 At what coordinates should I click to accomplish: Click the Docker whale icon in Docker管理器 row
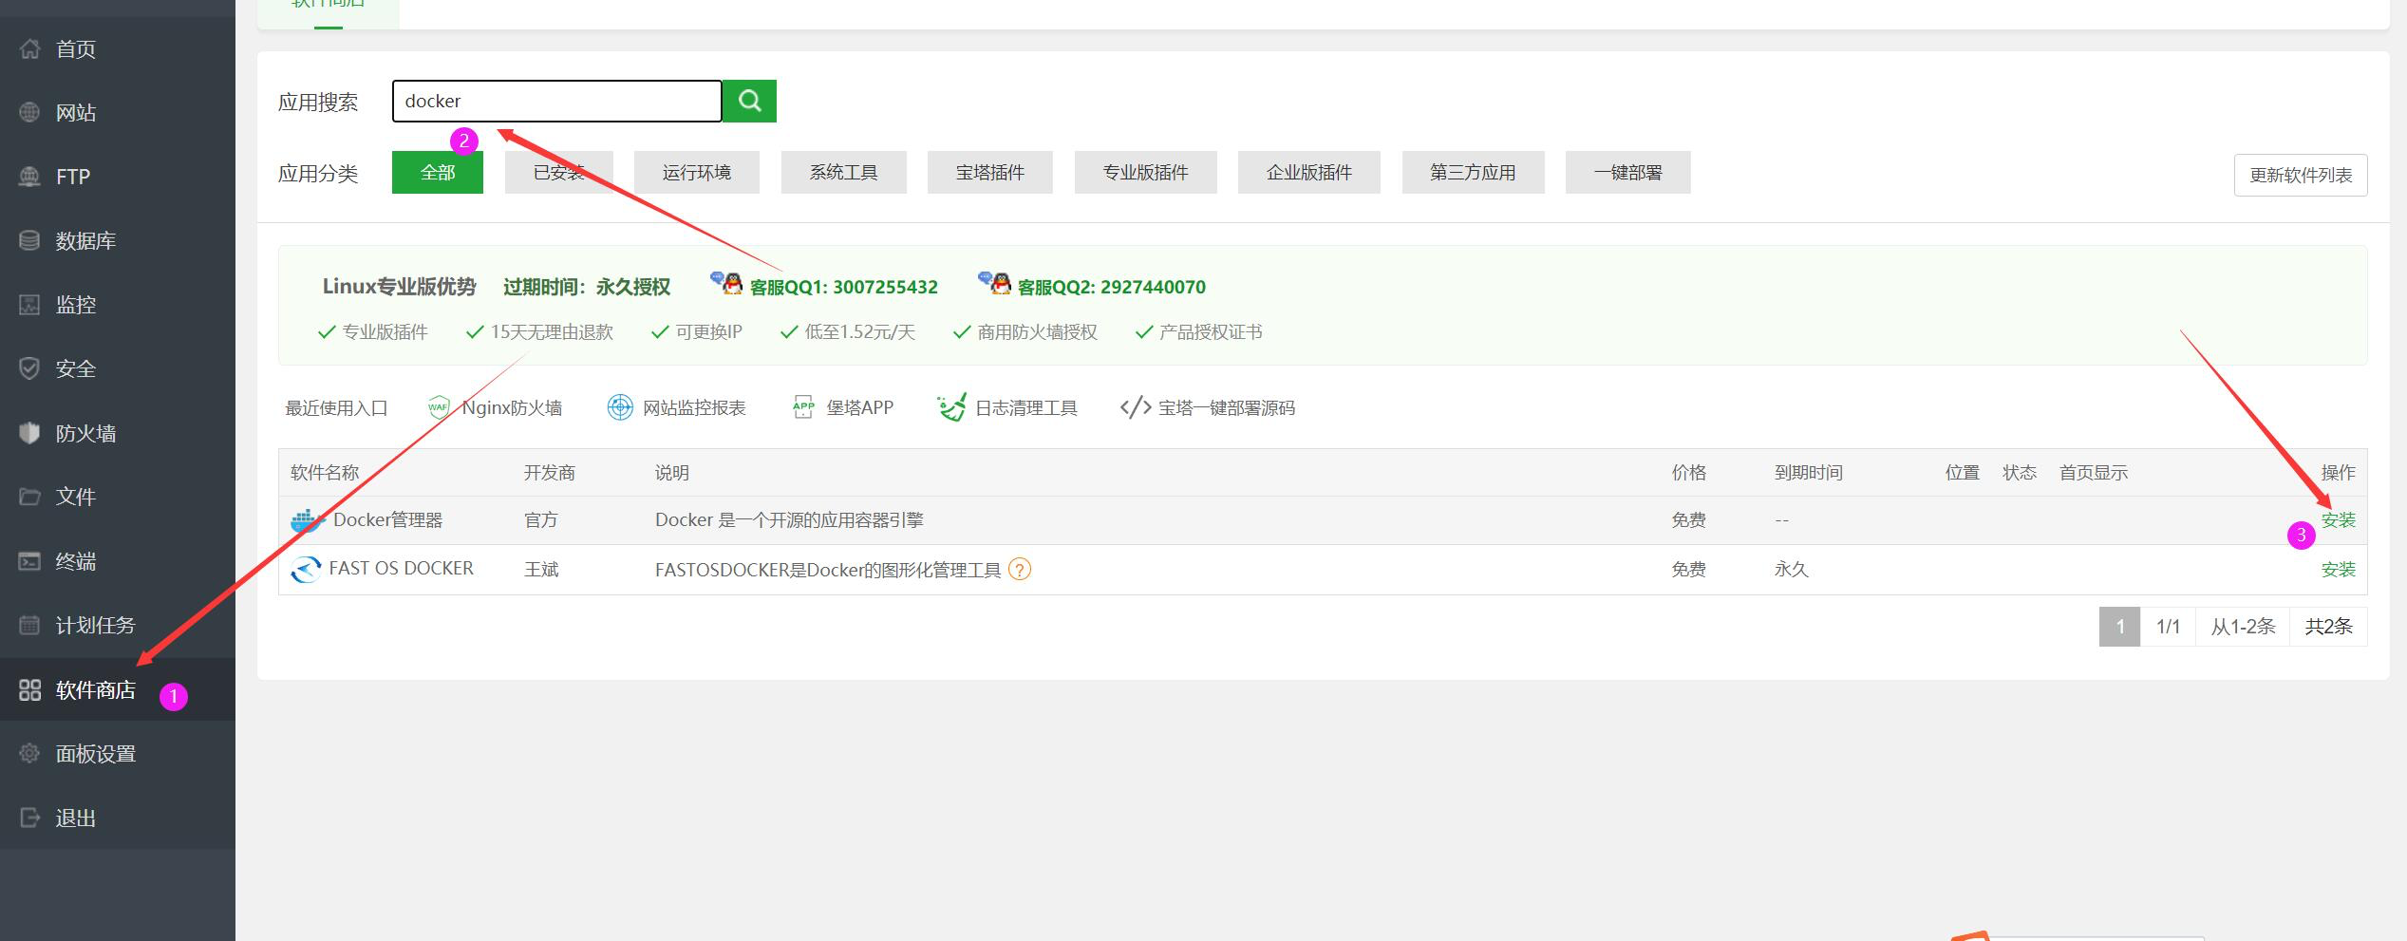coord(308,520)
